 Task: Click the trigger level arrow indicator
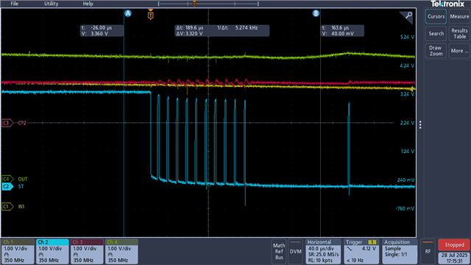(413, 89)
